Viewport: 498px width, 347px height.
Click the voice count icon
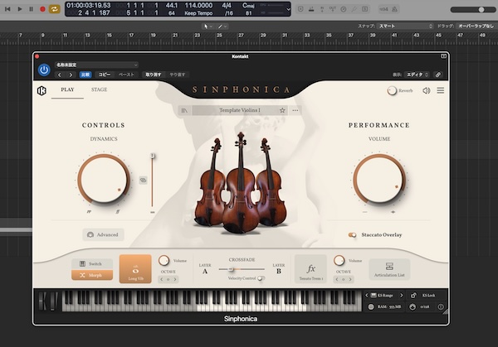413,306
